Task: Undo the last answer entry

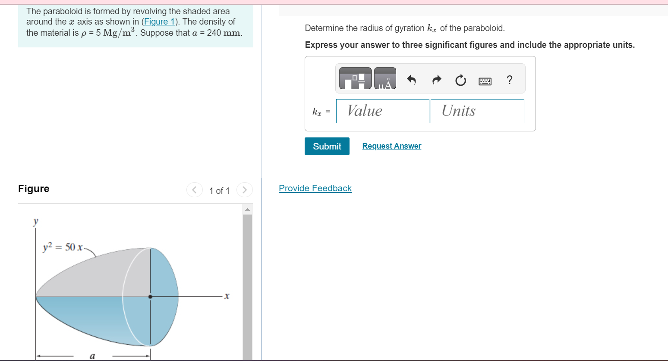Action: pyautogui.click(x=411, y=80)
